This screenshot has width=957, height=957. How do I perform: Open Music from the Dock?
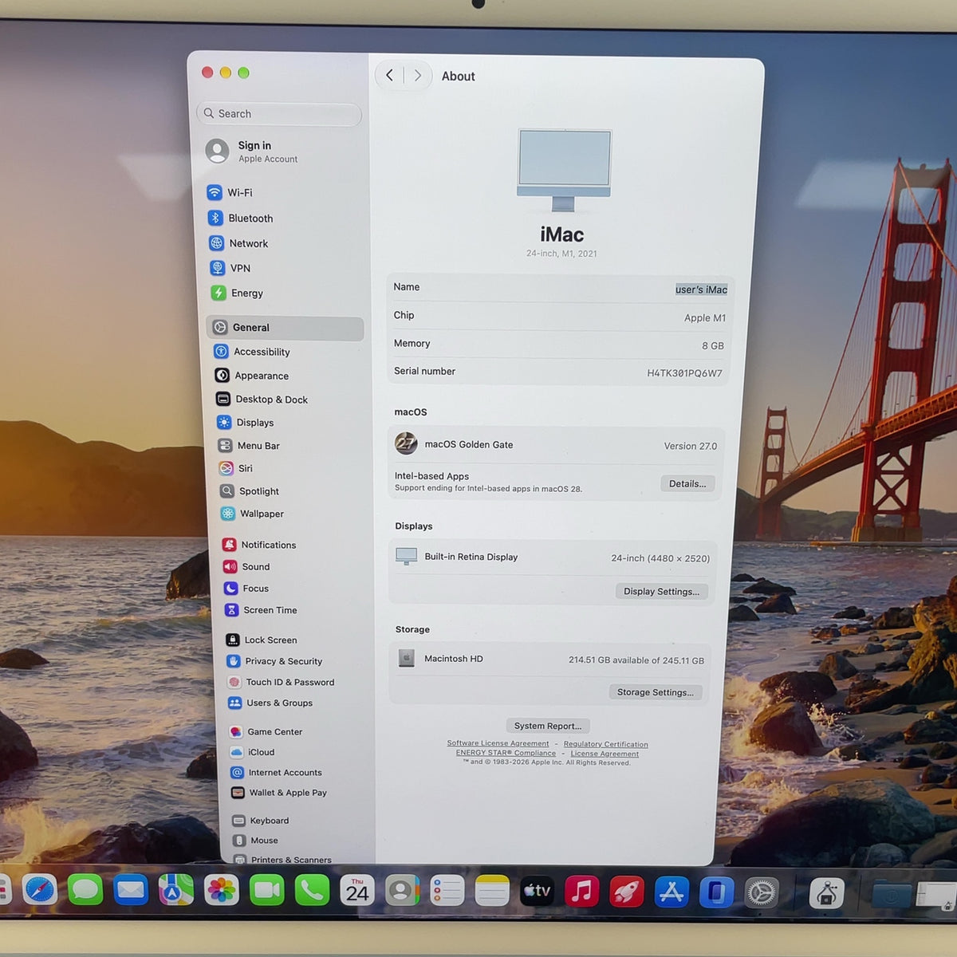[581, 892]
